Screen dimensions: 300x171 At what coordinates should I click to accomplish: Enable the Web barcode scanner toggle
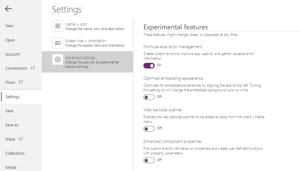tap(149, 129)
